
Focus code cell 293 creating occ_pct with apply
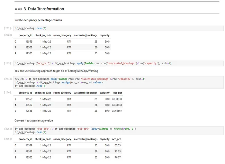pyautogui.click(x=118, y=63)
